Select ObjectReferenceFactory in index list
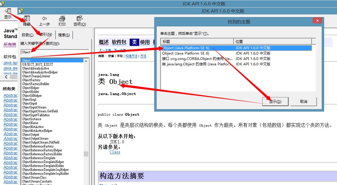The width and height of the screenshot is (337, 185). coord(38,146)
